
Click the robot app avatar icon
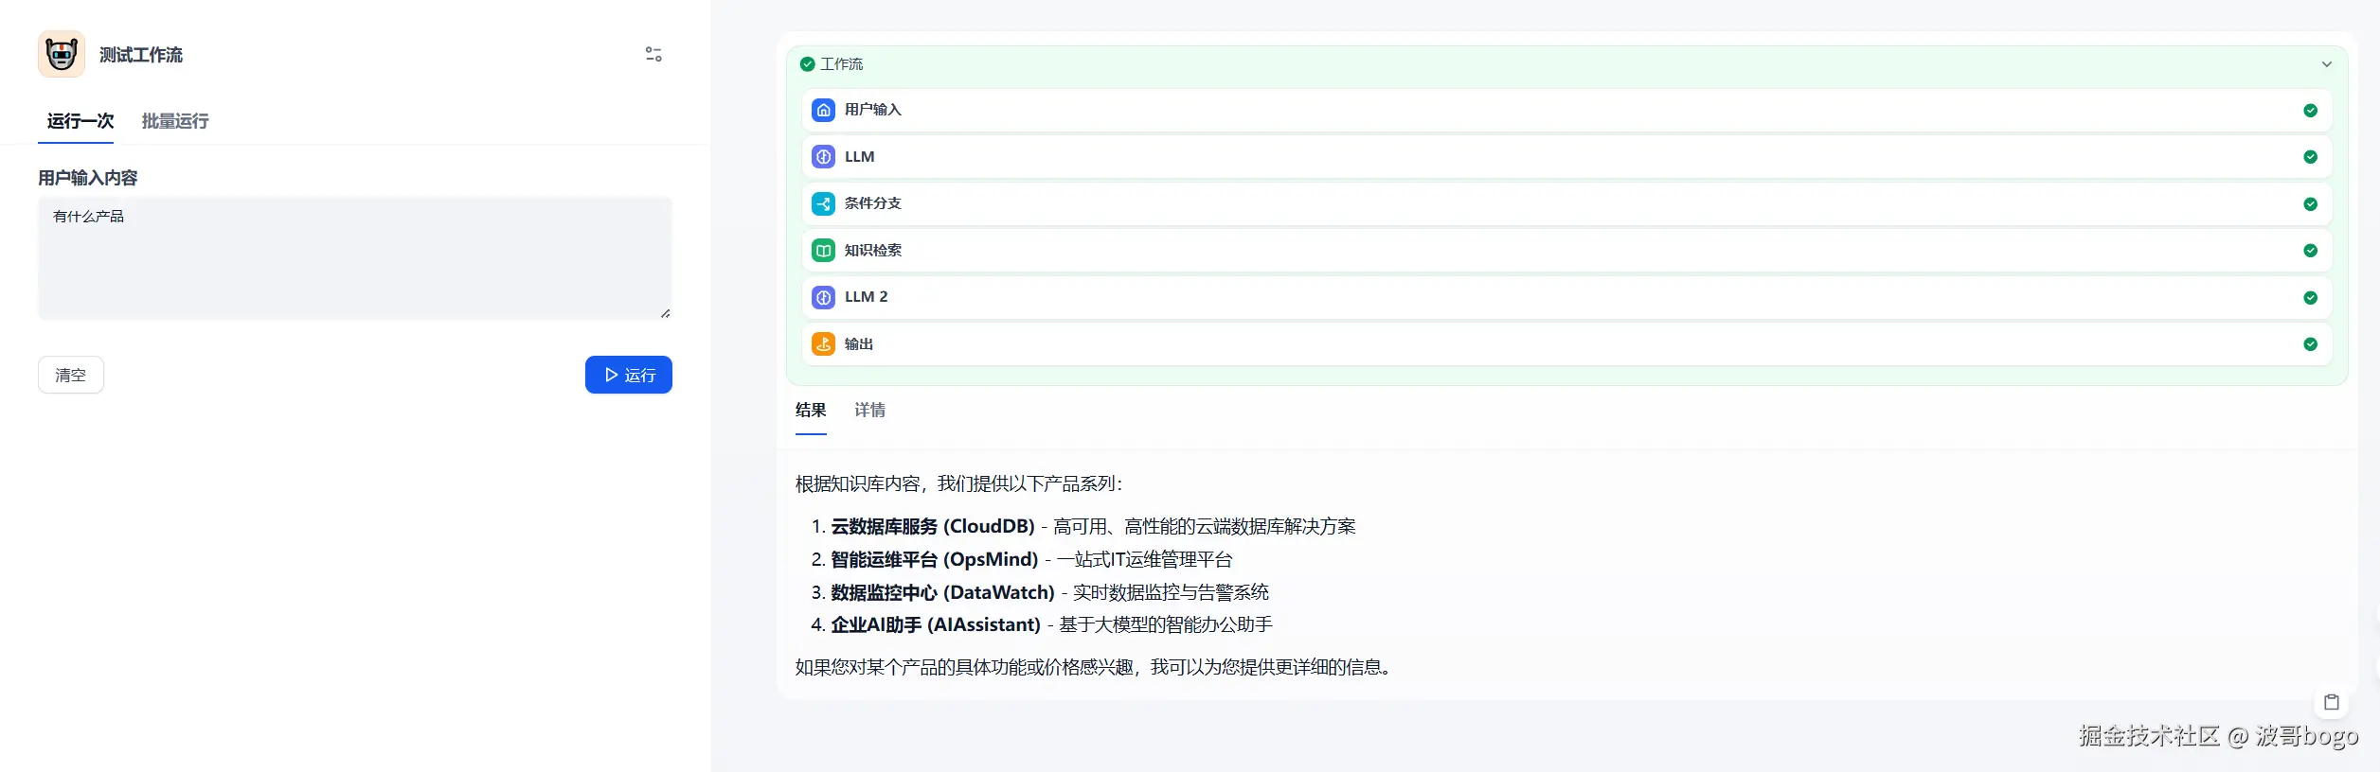click(62, 54)
